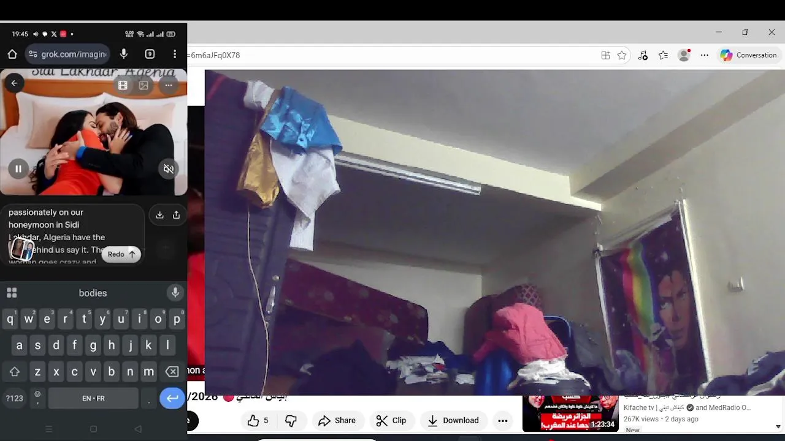The height and width of the screenshot is (441, 785).
Task: Share the YouTube video
Action: coord(337,420)
